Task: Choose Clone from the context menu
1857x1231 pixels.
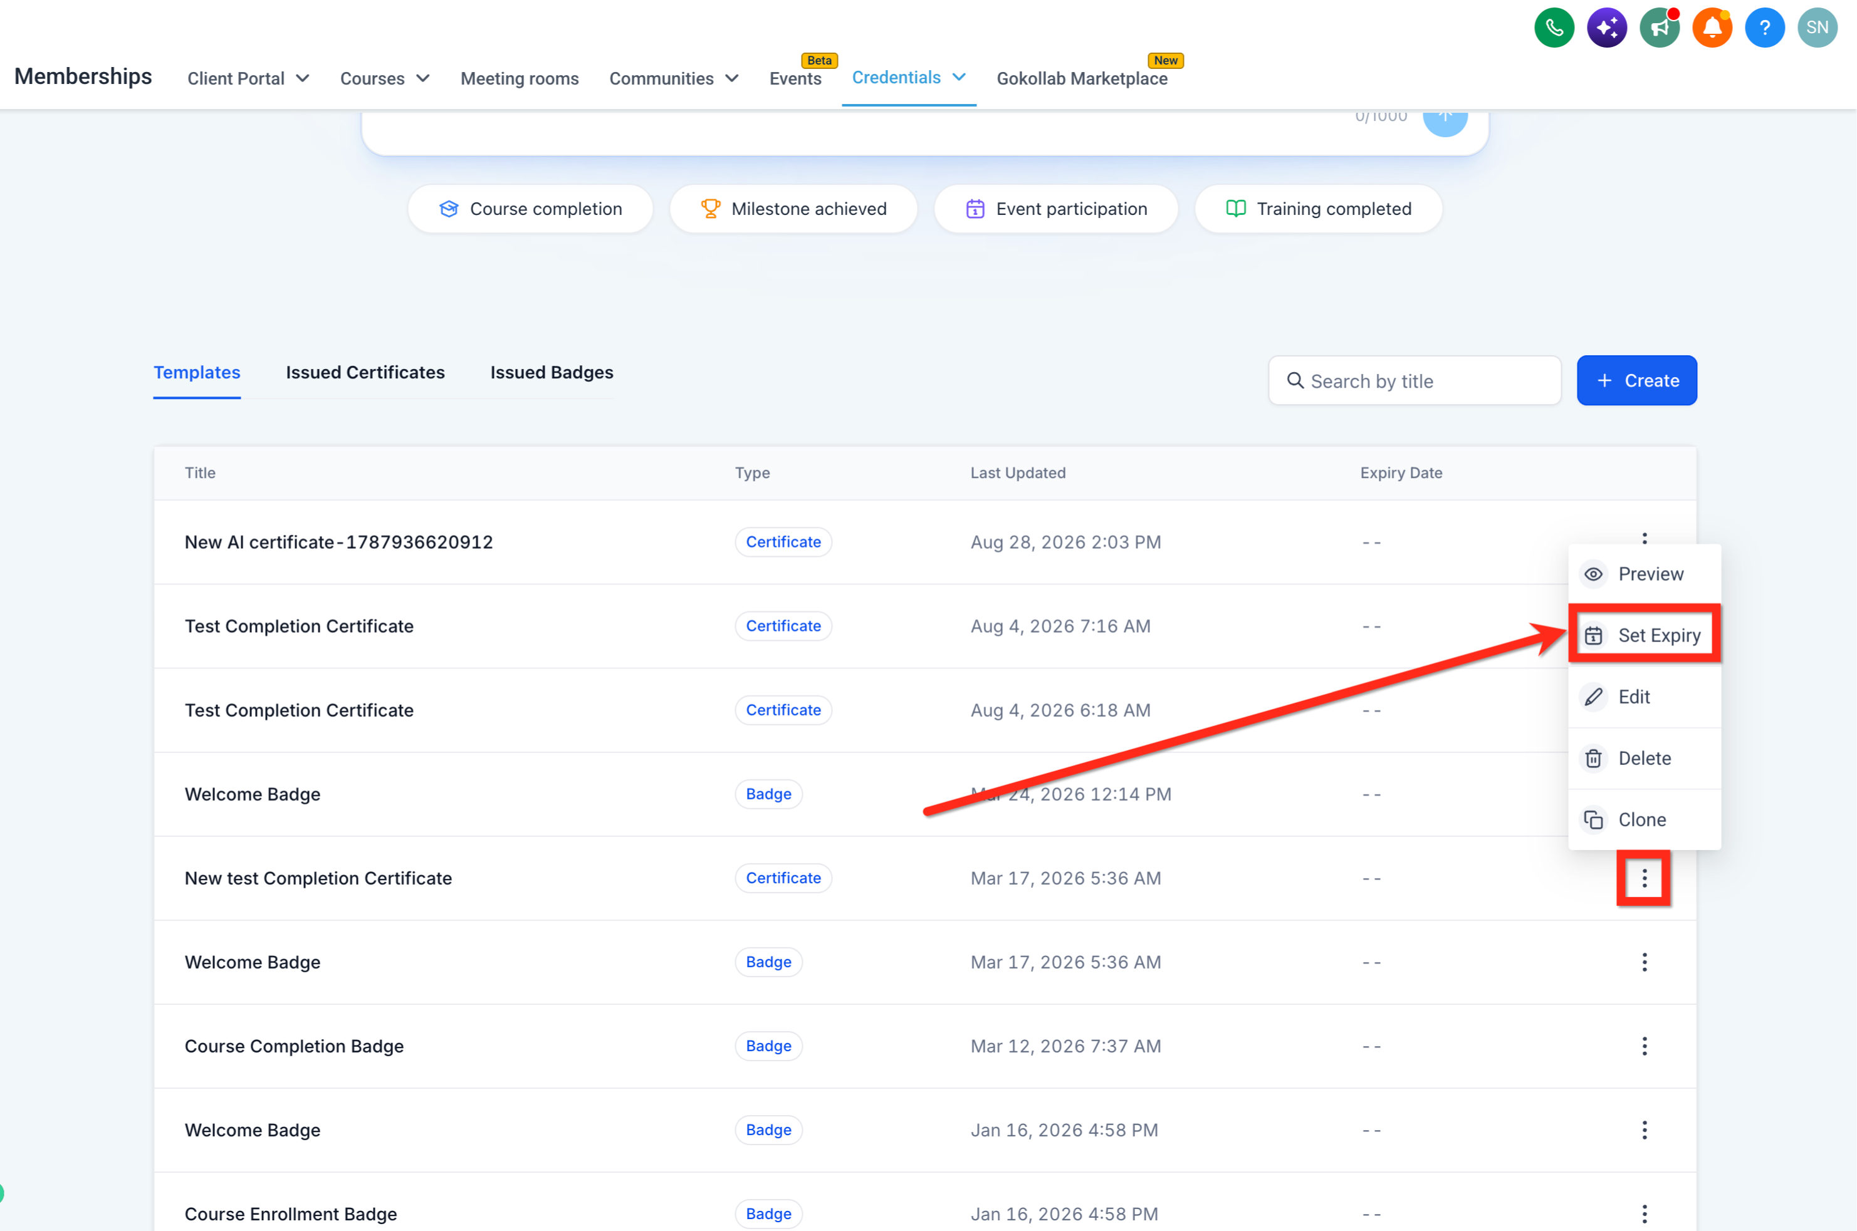Action: coord(1644,821)
